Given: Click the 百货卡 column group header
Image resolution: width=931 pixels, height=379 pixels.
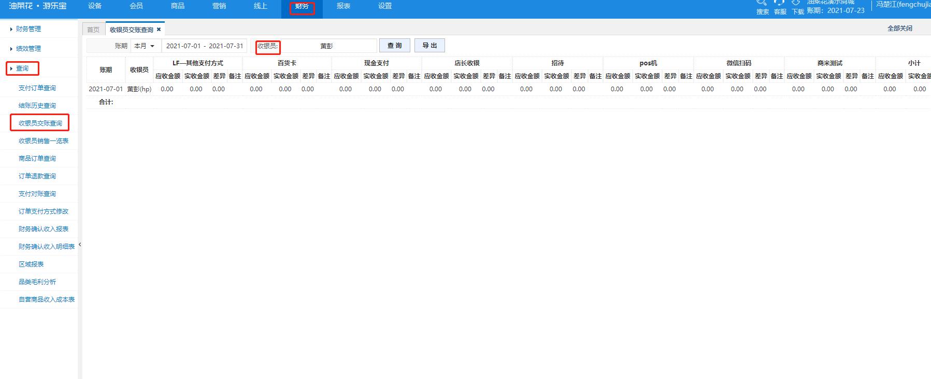Looking at the screenshot, I should pyautogui.click(x=287, y=63).
